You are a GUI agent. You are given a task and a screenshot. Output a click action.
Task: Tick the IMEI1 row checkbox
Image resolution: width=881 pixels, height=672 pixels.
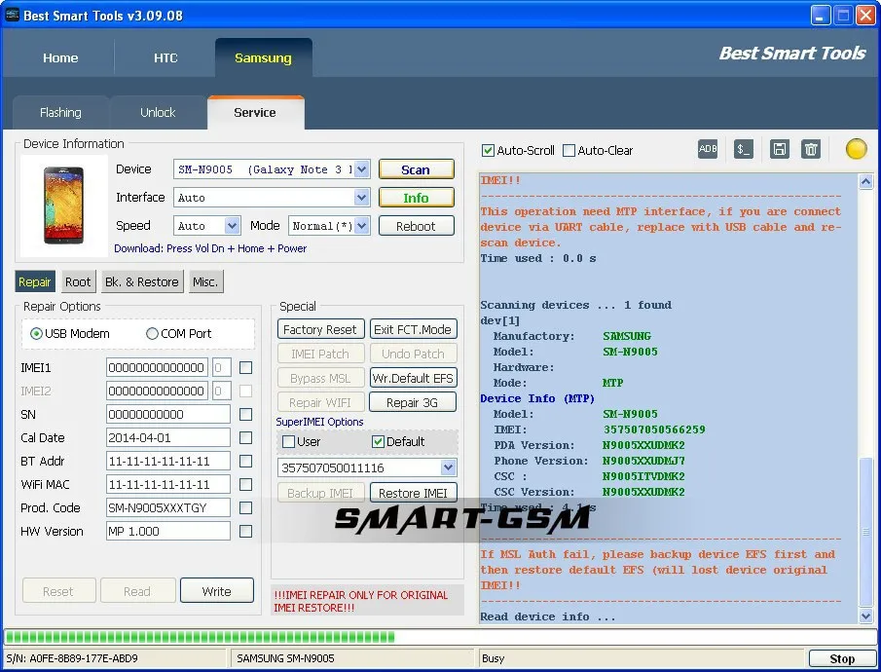tap(245, 368)
